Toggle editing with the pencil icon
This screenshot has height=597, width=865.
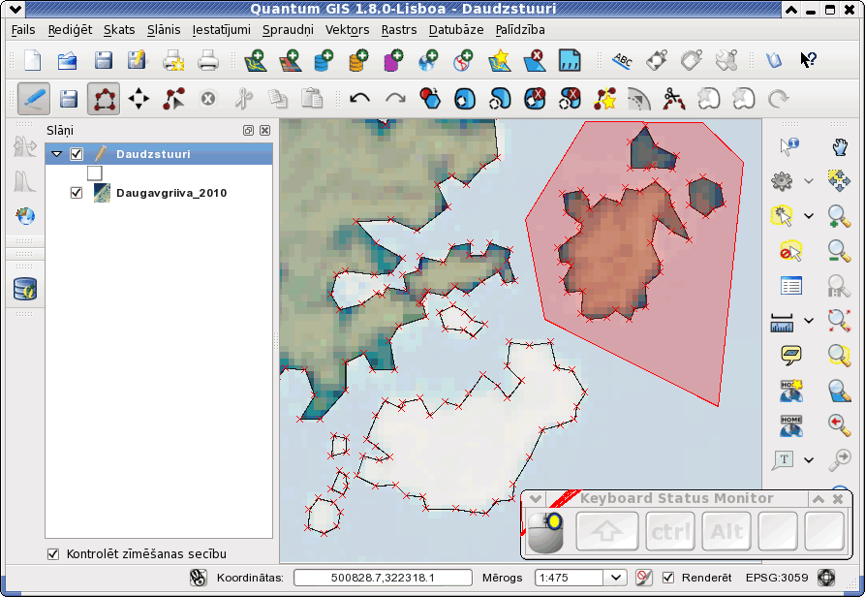click(x=34, y=99)
